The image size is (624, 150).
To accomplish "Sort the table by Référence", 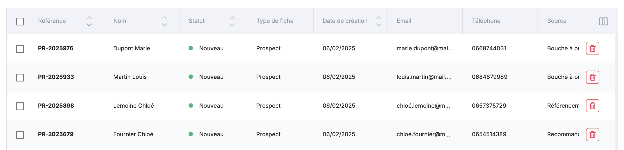I will [x=89, y=21].
